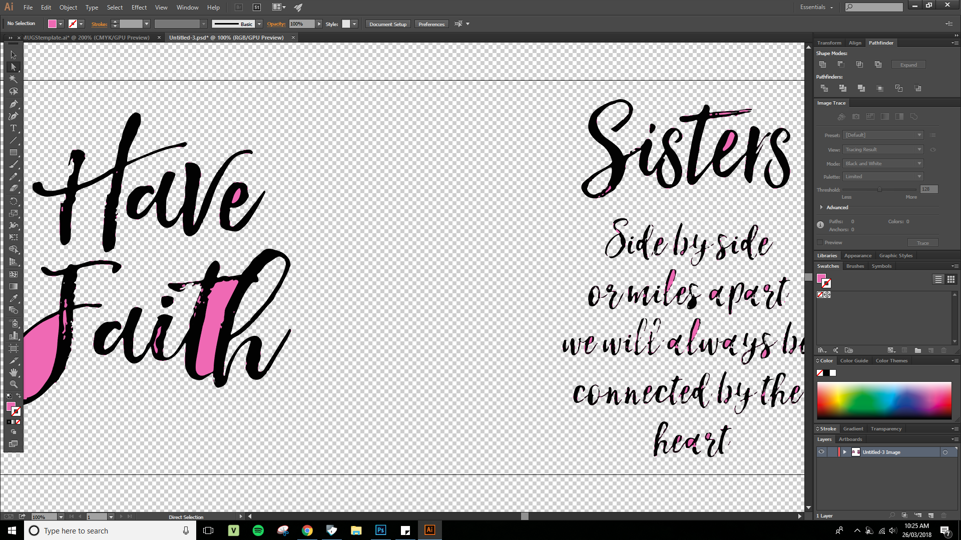Image resolution: width=961 pixels, height=540 pixels.
Task: Adjust the Threshold slider handle
Action: [879, 190]
